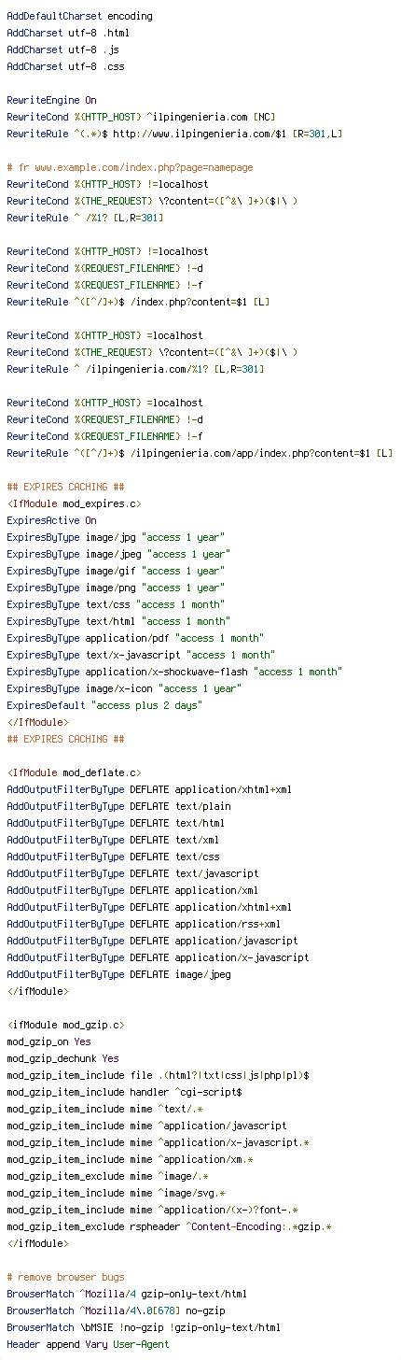Viewport: 401px width, 1360px height.
Task: Click the '<IfModule mod_expires.c>' tag
Action: [74, 503]
